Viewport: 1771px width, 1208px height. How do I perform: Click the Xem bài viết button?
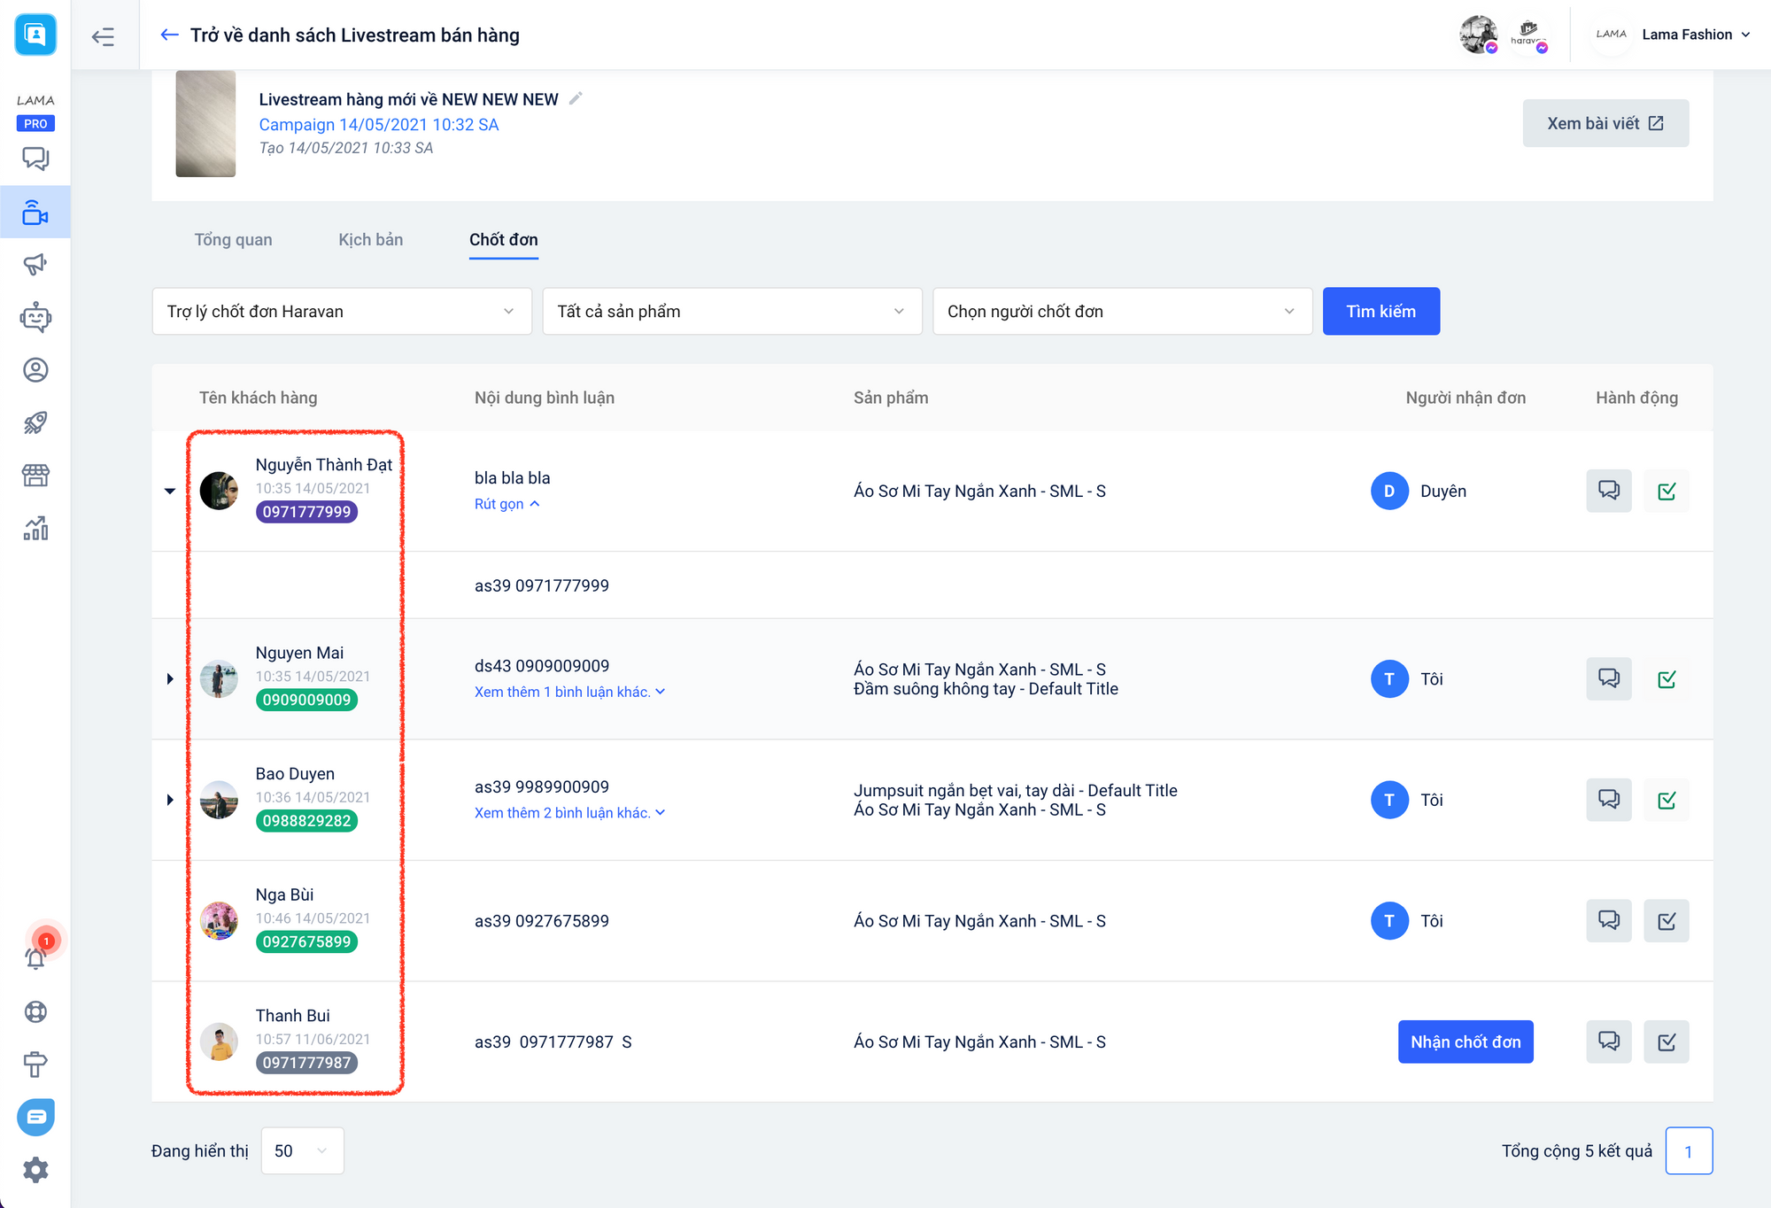click(x=1605, y=124)
